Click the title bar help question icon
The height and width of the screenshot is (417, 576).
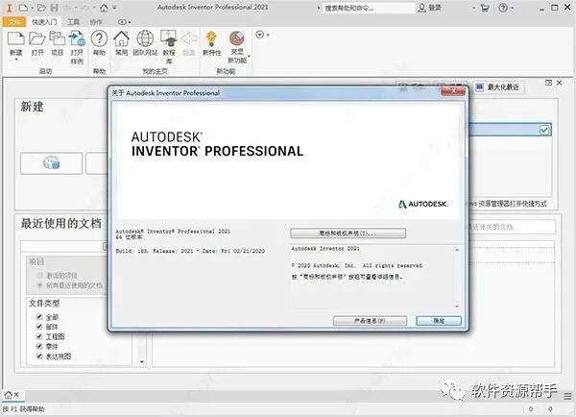click(503, 8)
